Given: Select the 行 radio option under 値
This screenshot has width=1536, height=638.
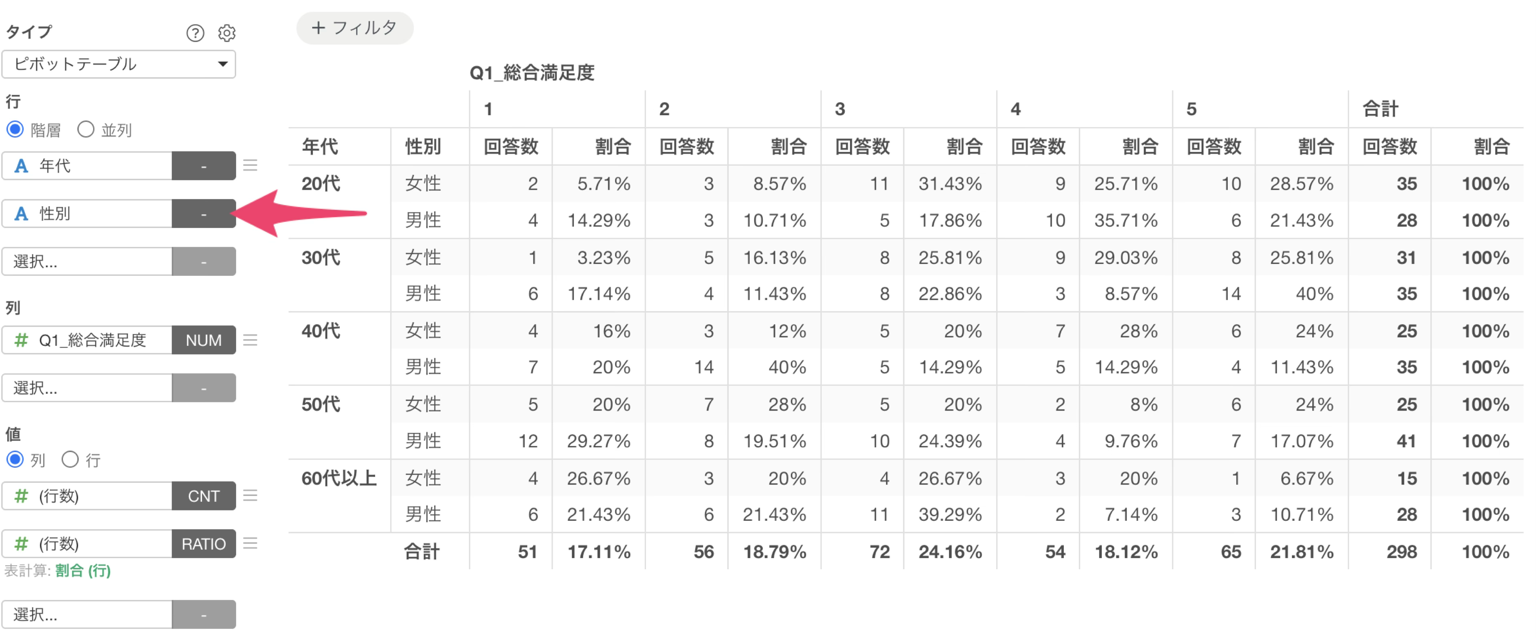Looking at the screenshot, I should pyautogui.click(x=70, y=459).
